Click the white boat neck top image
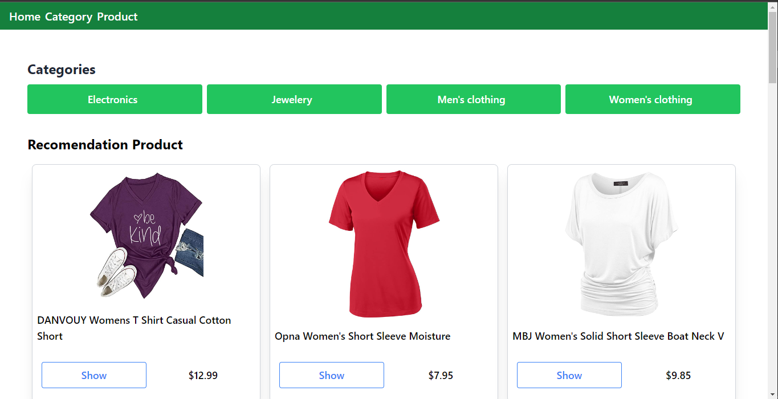This screenshot has width=778, height=399. coord(621,244)
